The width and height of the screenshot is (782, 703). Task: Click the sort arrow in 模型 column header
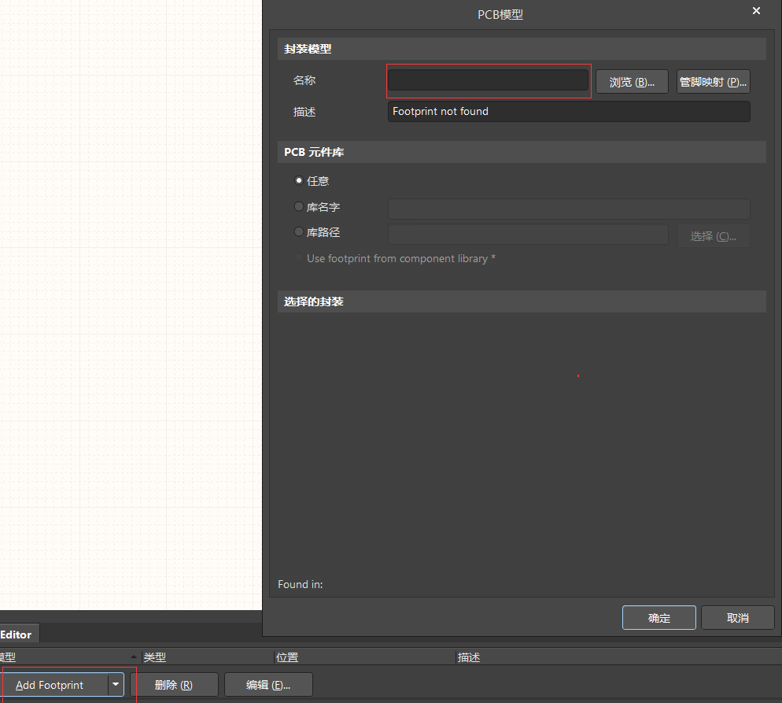pyautogui.click(x=134, y=657)
